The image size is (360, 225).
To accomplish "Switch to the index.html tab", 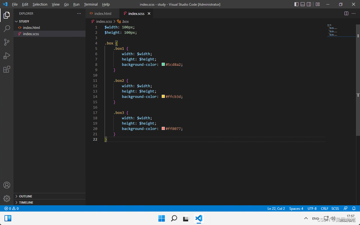I will (x=103, y=13).
